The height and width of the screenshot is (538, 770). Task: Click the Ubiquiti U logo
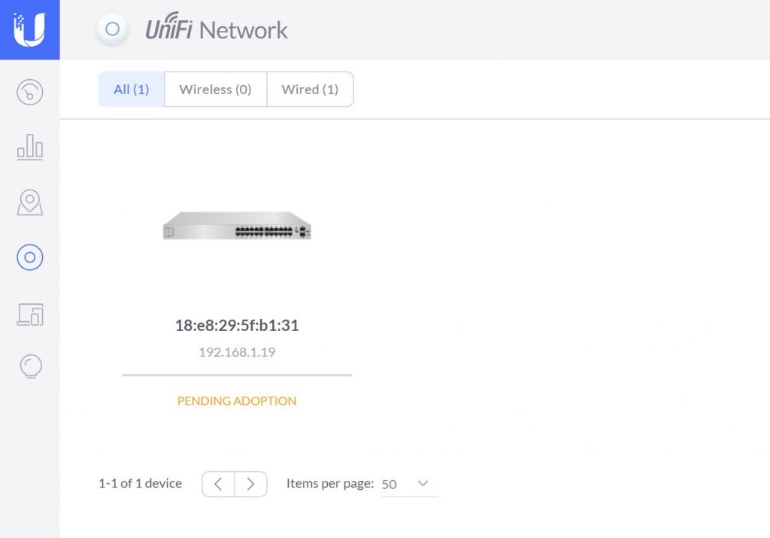[29, 29]
